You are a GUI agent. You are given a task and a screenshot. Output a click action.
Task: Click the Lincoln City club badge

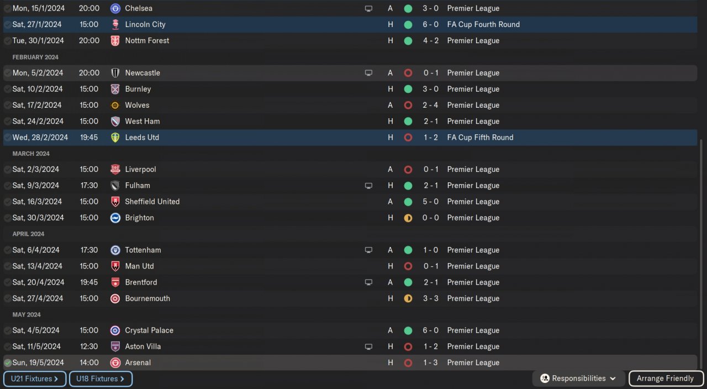[x=115, y=24]
